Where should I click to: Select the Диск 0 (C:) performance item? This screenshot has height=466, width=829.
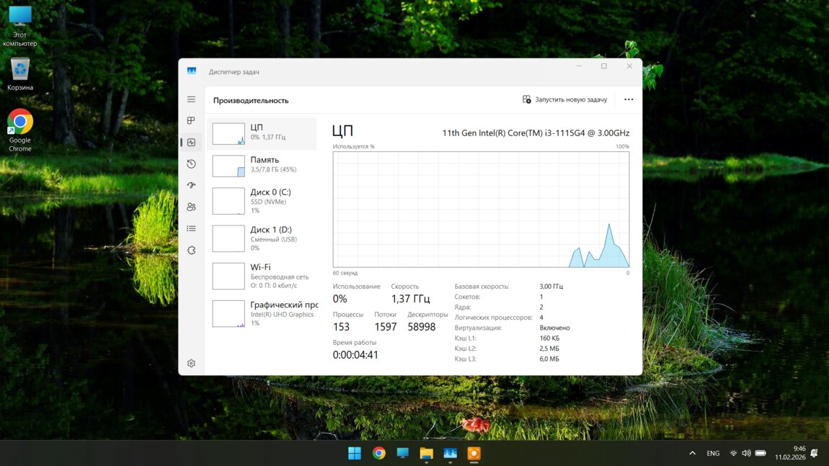(x=262, y=201)
